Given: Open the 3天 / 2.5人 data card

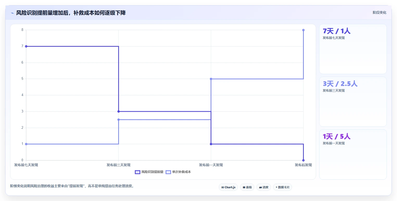Looking at the screenshot, I should click(x=353, y=102).
